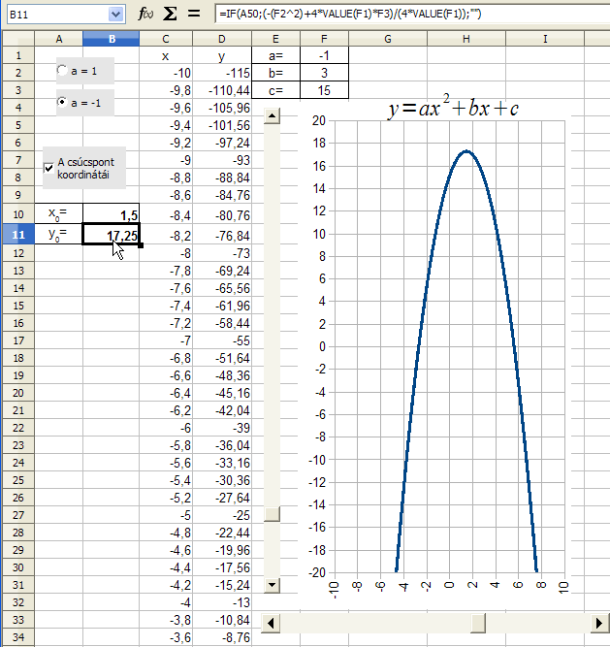Click the horizontal slider right arrow

(x=599, y=623)
